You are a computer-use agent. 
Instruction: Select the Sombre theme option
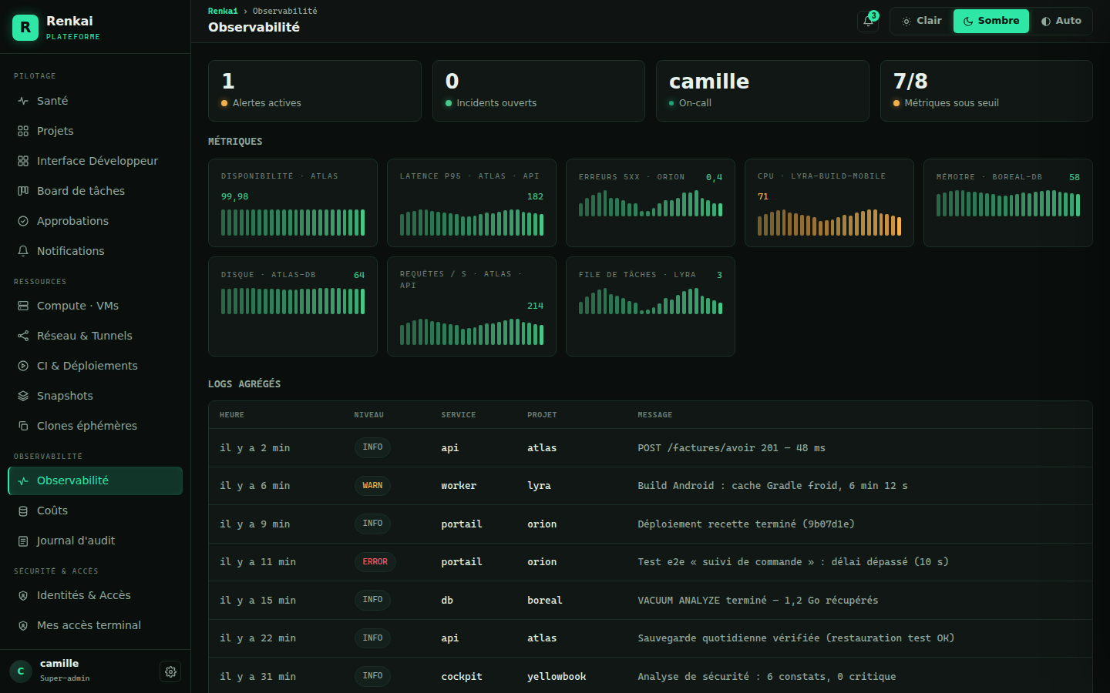coord(991,21)
